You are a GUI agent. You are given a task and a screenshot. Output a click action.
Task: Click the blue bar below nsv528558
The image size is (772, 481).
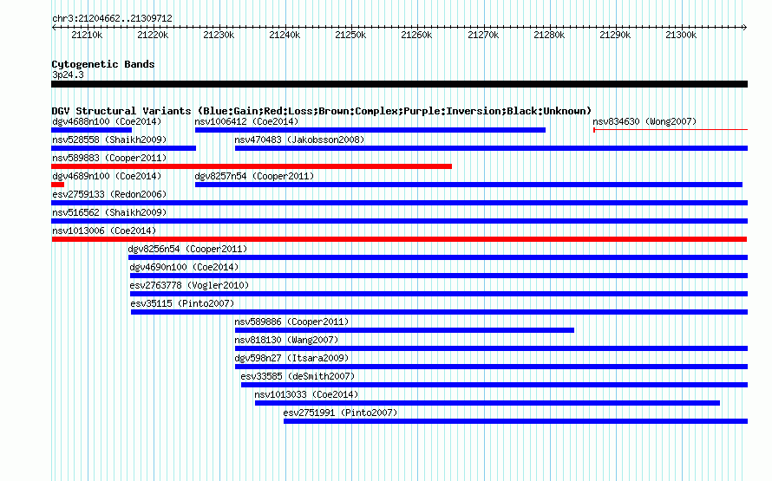point(123,148)
